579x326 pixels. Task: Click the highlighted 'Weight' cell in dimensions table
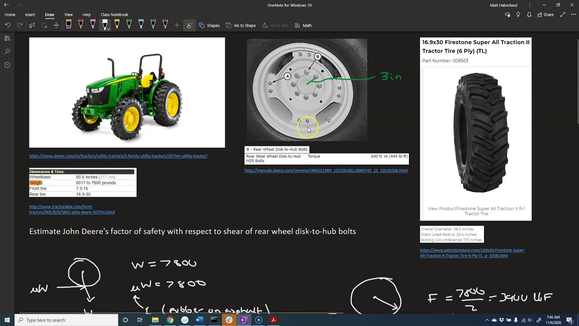(x=36, y=183)
